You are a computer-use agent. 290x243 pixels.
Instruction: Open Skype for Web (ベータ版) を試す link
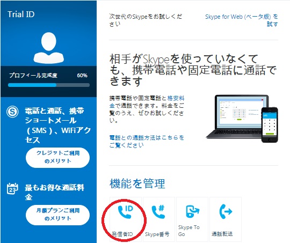(x=242, y=20)
